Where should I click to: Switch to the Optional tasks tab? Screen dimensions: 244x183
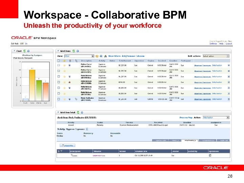160,140
